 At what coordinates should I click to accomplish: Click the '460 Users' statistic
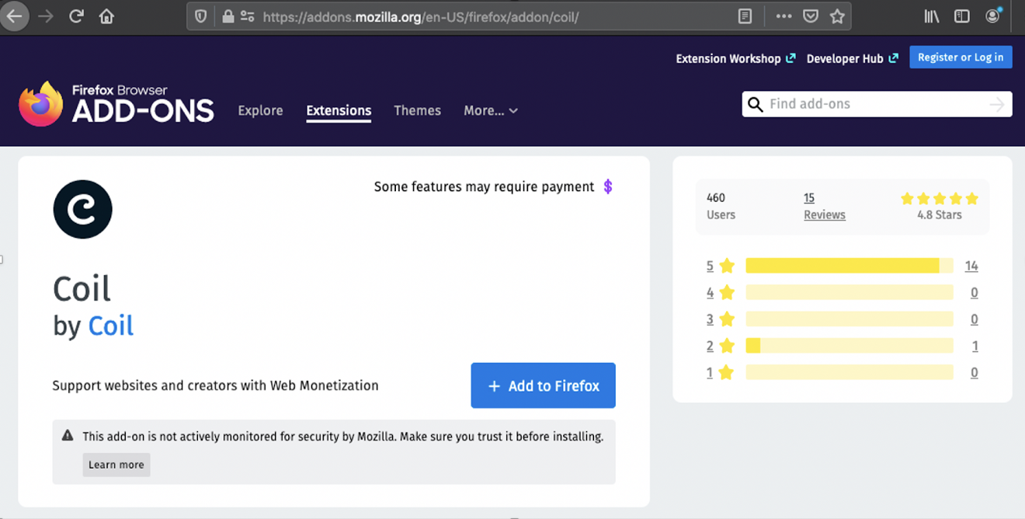pos(721,207)
